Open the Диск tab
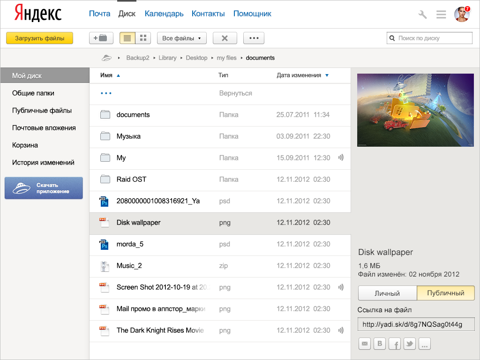This screenshot has width=480, height=360. click(127, 14)
